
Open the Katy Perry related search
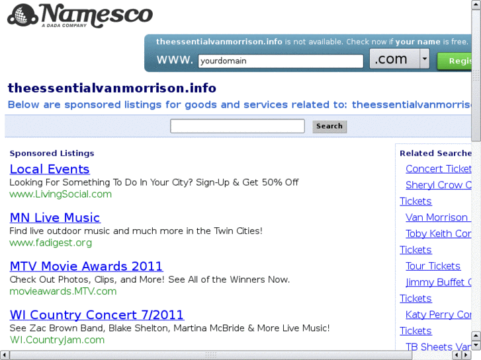pyautogui.click(x=439, y=314)
